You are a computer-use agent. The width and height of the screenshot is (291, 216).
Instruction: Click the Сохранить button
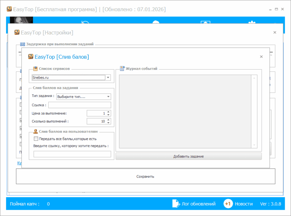coord(145,176)
